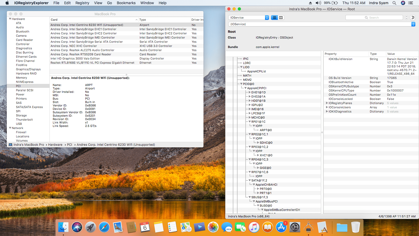
Task: Select ARPT@0 in the registry tree
Action: [266, 130]
